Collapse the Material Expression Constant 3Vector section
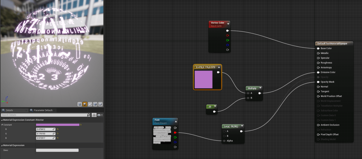 [x=2, y=120]
